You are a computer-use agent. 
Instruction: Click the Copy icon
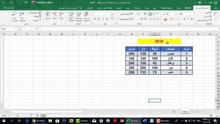tap(210, 17)
